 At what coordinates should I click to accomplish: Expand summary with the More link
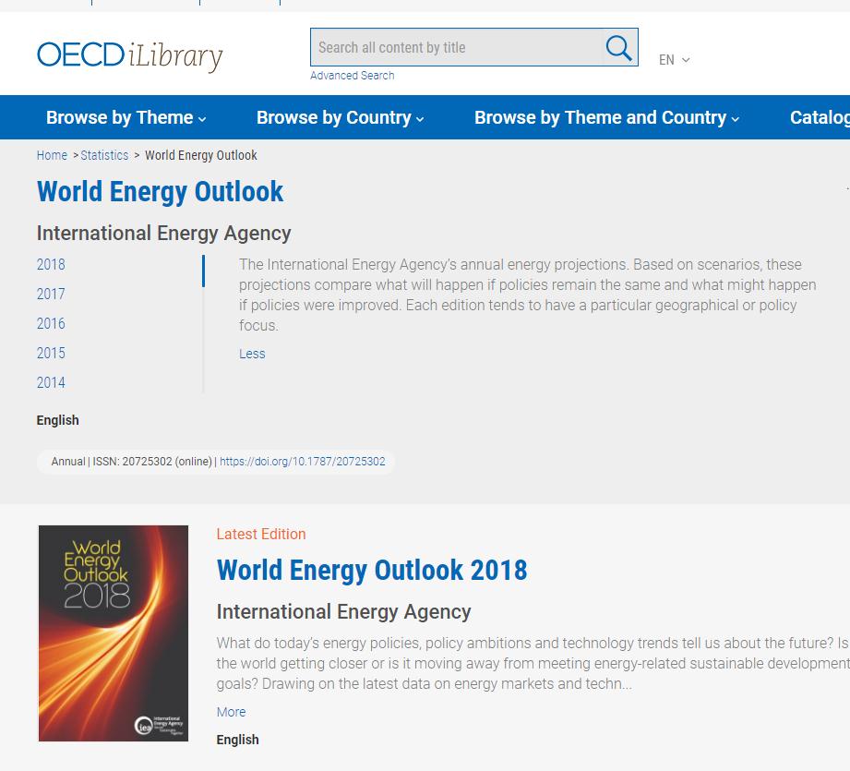(231, 712)
